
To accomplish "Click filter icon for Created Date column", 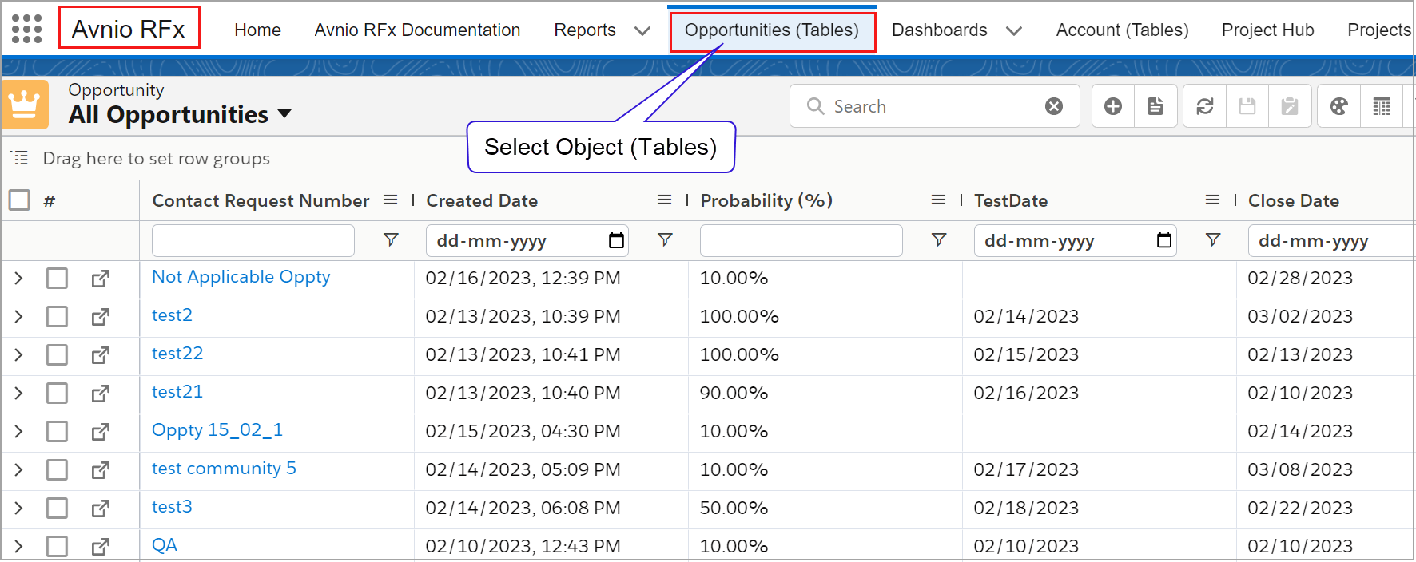I will 664,240.
